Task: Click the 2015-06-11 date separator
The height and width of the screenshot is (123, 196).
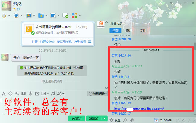Action: tap(151, 50)
